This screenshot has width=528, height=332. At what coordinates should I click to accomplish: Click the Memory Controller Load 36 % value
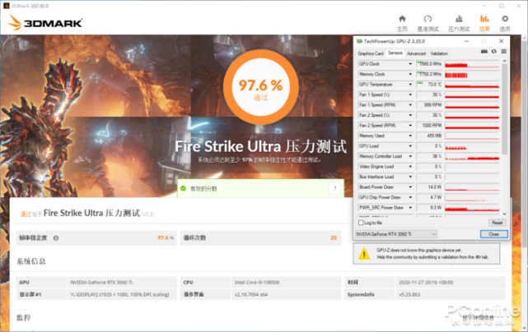click(429, 156)
